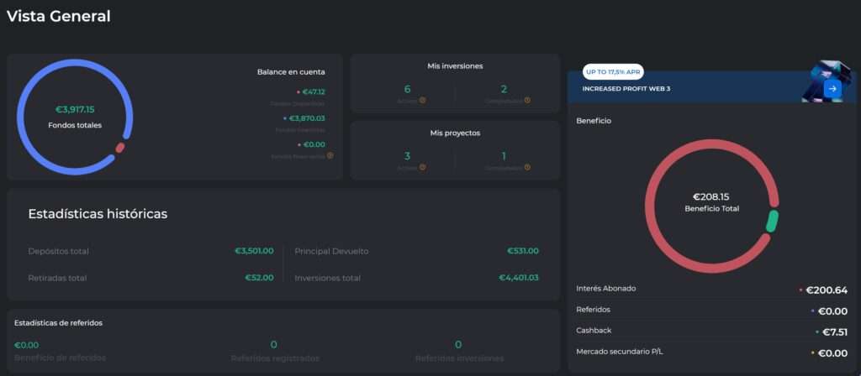Click the green segment of Beneficio Total ring
Image resolution: width=861 pixels, height=376 pixels.
coord(772,221)
